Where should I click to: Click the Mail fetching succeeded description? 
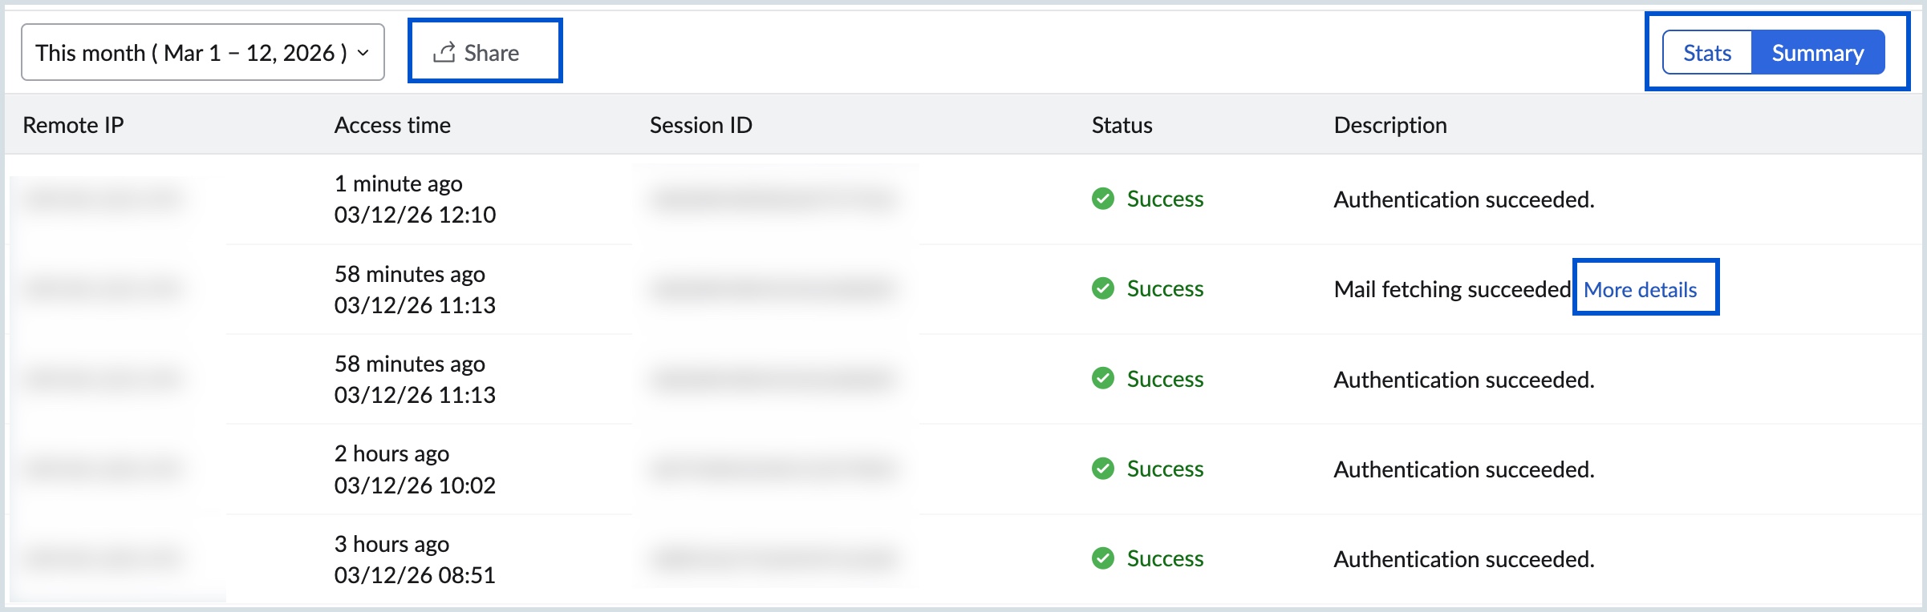click(1451, 289)
